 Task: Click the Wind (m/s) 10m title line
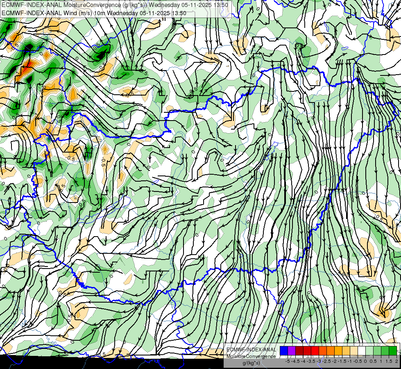pyautogui.click(x=94, y=13)
